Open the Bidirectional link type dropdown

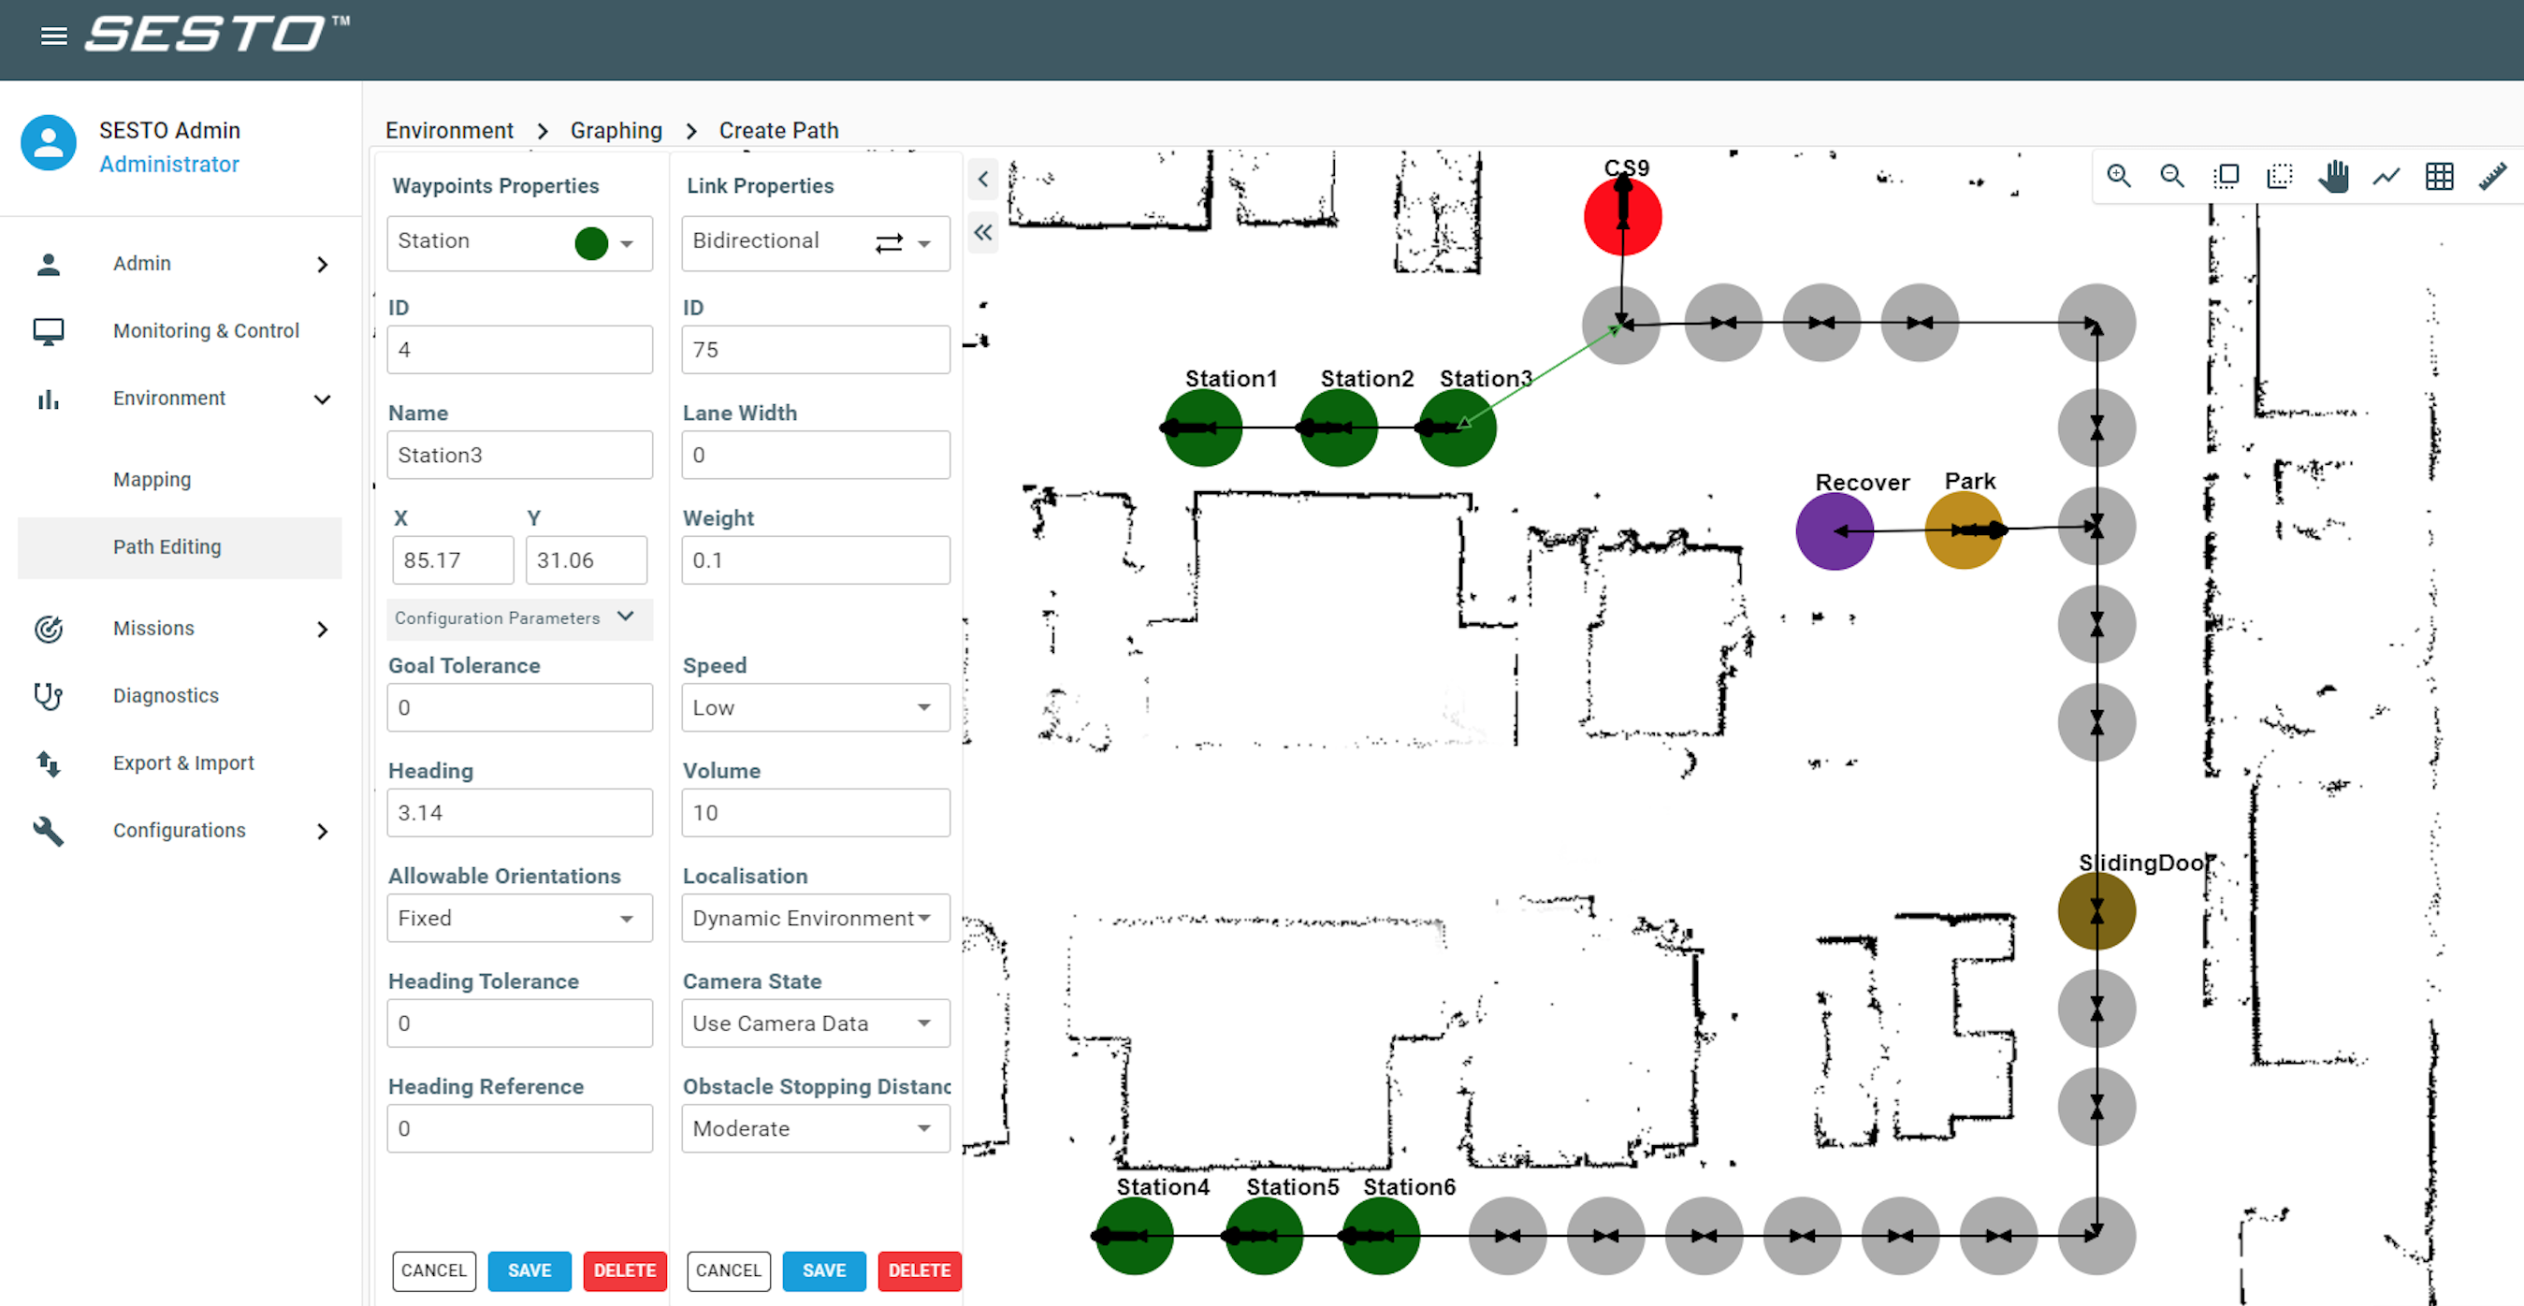tap(815, 242)
